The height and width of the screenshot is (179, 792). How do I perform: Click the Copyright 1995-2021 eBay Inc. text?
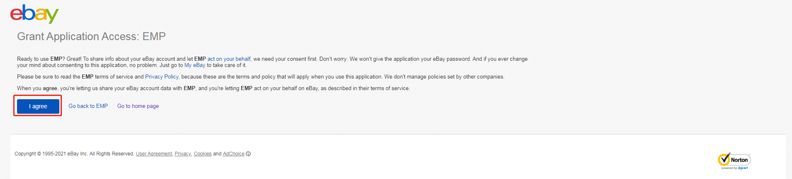click(x=74, y=154)
